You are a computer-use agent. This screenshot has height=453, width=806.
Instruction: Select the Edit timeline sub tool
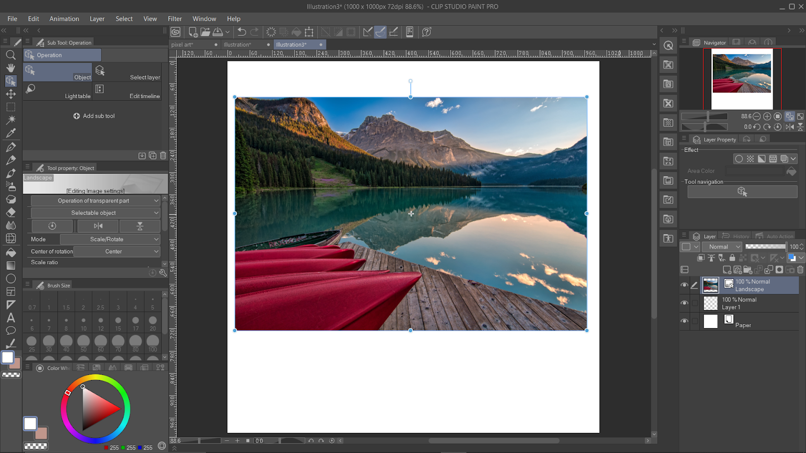[x=127, y=91]
